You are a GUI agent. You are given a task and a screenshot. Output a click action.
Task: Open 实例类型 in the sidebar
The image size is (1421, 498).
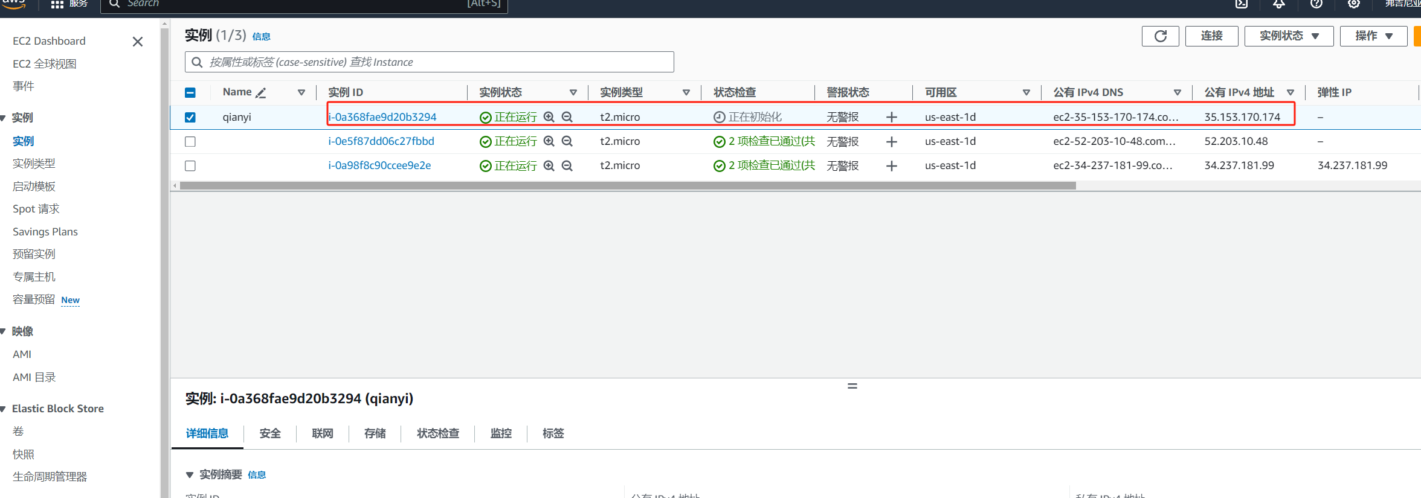coord(34,164)
